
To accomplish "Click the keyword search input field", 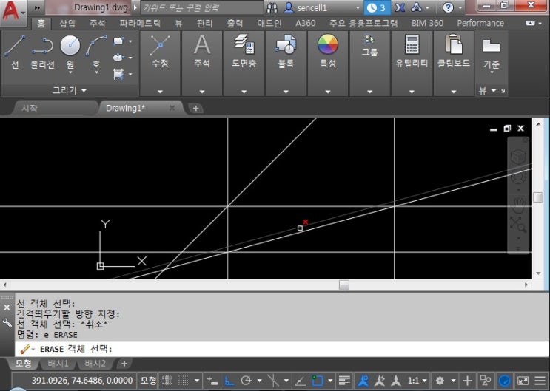I will tap(201, 7).
